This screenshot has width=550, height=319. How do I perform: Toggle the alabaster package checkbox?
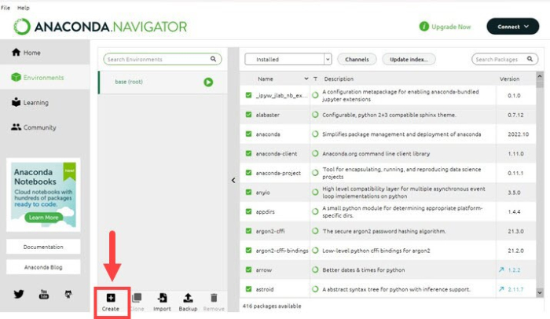pos(249,115)
